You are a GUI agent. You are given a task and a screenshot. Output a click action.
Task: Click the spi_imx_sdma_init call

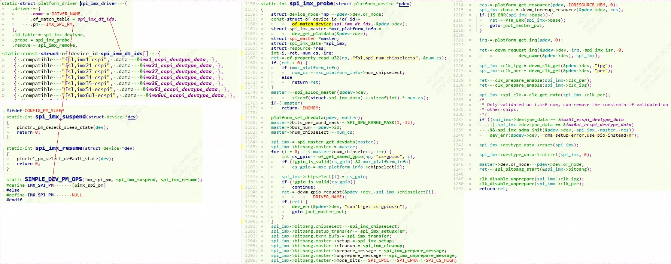tap(519, 130)
